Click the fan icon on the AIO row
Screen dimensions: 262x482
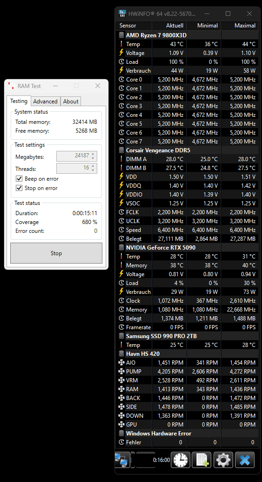pos(121,363)
